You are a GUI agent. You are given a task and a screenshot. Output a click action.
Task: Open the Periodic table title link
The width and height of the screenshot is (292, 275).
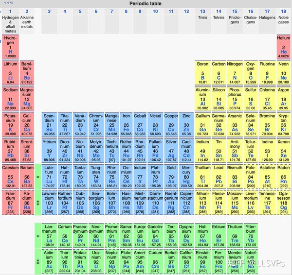pos(146,3)
